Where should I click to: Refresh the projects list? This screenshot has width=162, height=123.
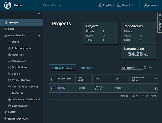[x=151, y=68]
